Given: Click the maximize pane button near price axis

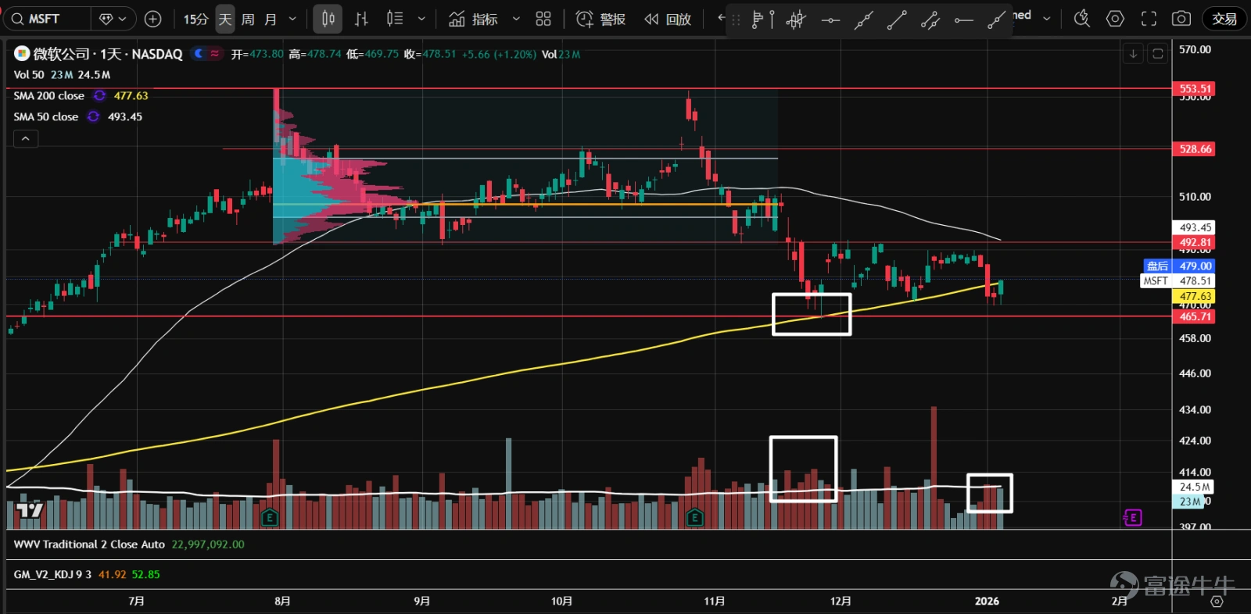Looking at the screenshot, I should point(1158,53).
